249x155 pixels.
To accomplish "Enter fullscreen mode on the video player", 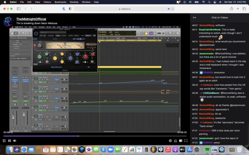I will tap(186, 141).
